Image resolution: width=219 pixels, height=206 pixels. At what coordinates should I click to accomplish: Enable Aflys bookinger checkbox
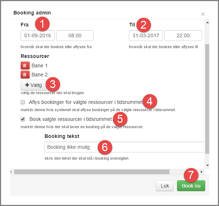pyautogui.click(x=23, y=102)
